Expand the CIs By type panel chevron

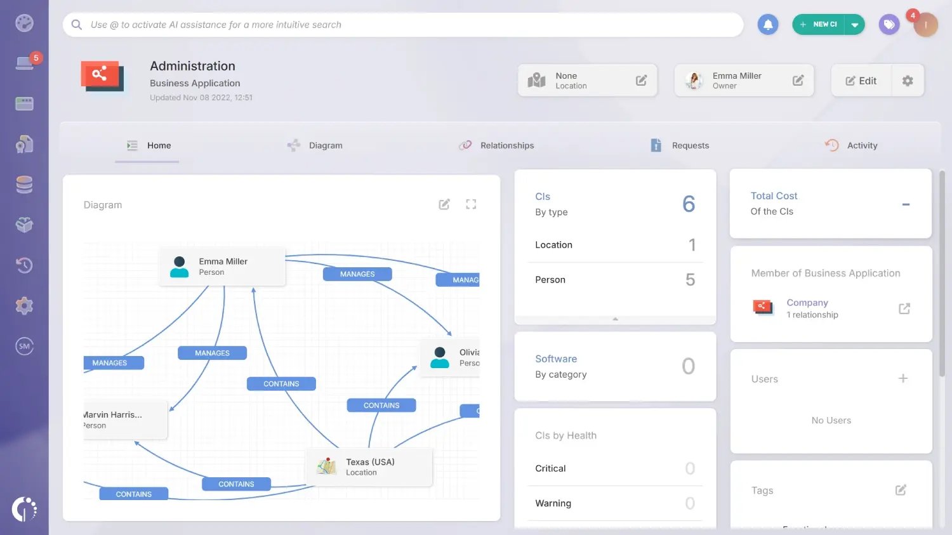615,319
